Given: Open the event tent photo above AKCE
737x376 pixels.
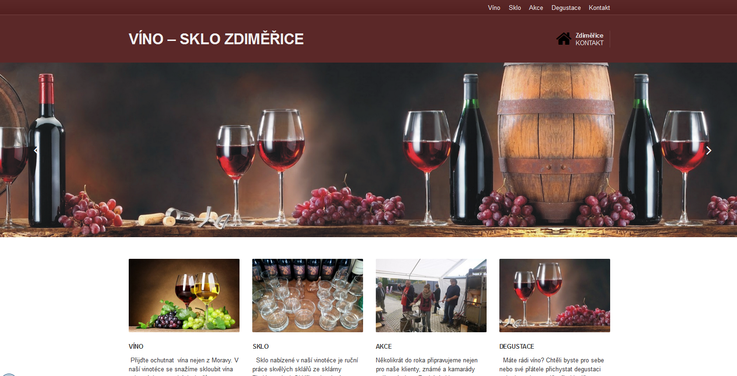Looking at the screenshot, I should click(x=431, y=296).
